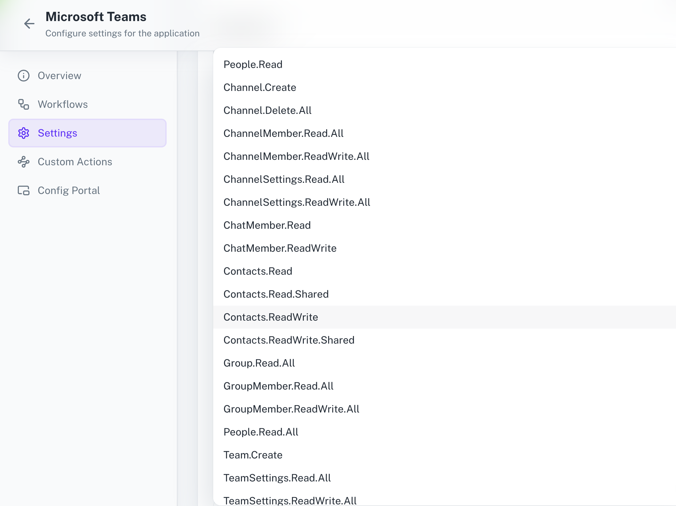
Task: Choose Channel.Create from the list
Action: coord(260,87)
